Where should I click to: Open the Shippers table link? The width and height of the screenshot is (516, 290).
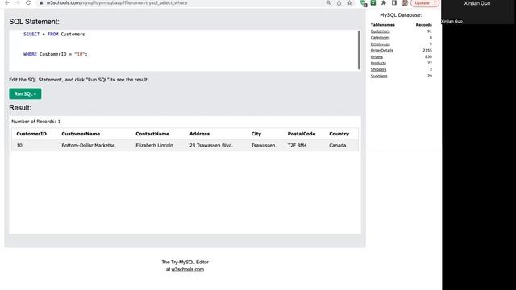pyautogui.click(x=378, y=70)
